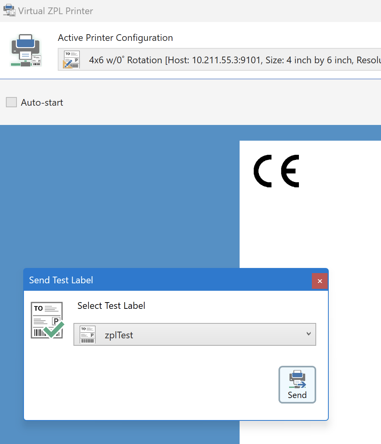Click the CE mark on the label preview
The image size is (381, 444).
[276, 171]
